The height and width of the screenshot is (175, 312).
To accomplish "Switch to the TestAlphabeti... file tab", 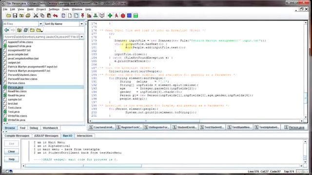I will (267, 127).
